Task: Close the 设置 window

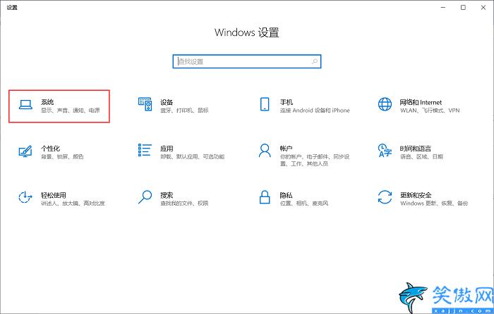Action: (483, 8)
